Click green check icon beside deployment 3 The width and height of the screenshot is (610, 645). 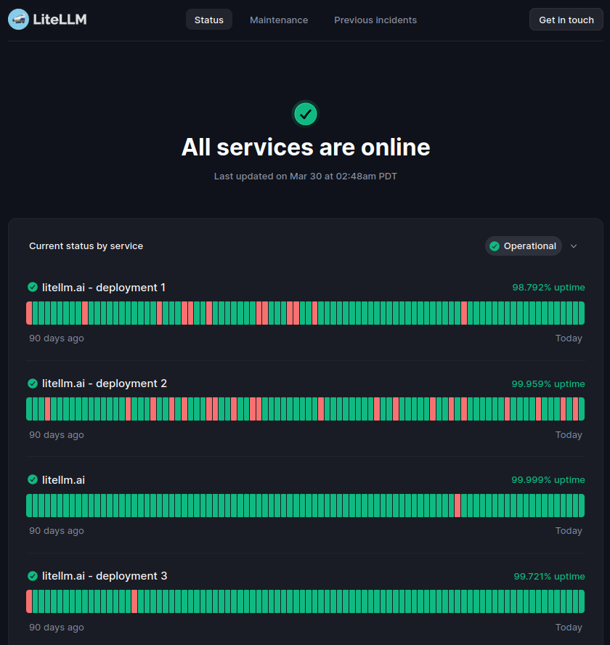pos(33,576)
